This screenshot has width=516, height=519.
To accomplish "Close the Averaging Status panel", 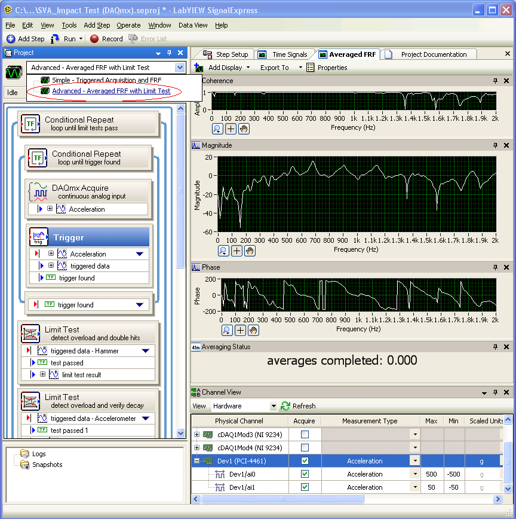I will [x=506, y=347].
